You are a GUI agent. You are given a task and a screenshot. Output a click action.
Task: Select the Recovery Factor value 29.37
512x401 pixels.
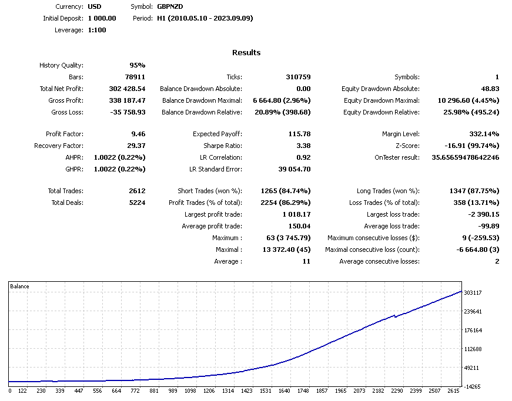coord(136,146)
